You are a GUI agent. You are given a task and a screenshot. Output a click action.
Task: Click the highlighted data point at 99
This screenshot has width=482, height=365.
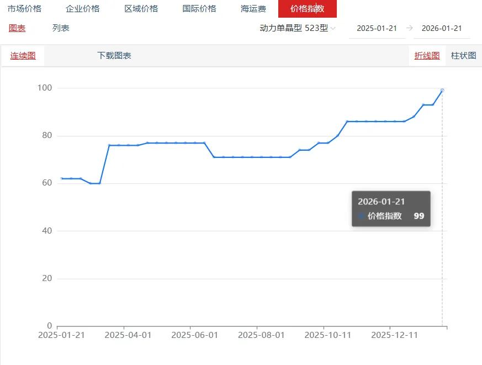pyautogui.click(x=442, y=91)
